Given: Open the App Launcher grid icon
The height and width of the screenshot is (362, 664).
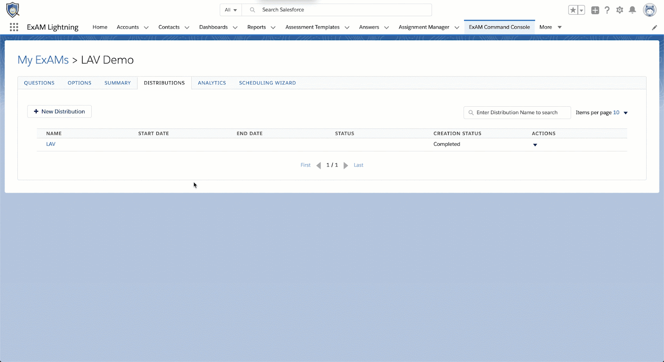Looking at the screenshot, I should pos(14,27).
